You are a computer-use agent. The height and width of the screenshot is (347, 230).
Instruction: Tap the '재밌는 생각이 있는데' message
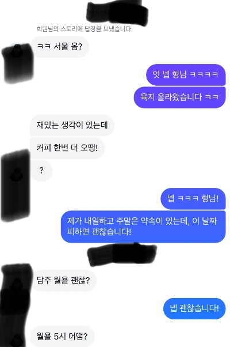[72, 125]
